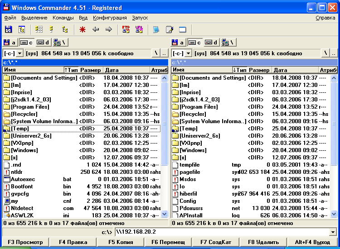The height and width of the screenshot is (249, 340).
Task: Click Alt+F4 Выход button
Action: pyautogui.click(x=312, y=242)
